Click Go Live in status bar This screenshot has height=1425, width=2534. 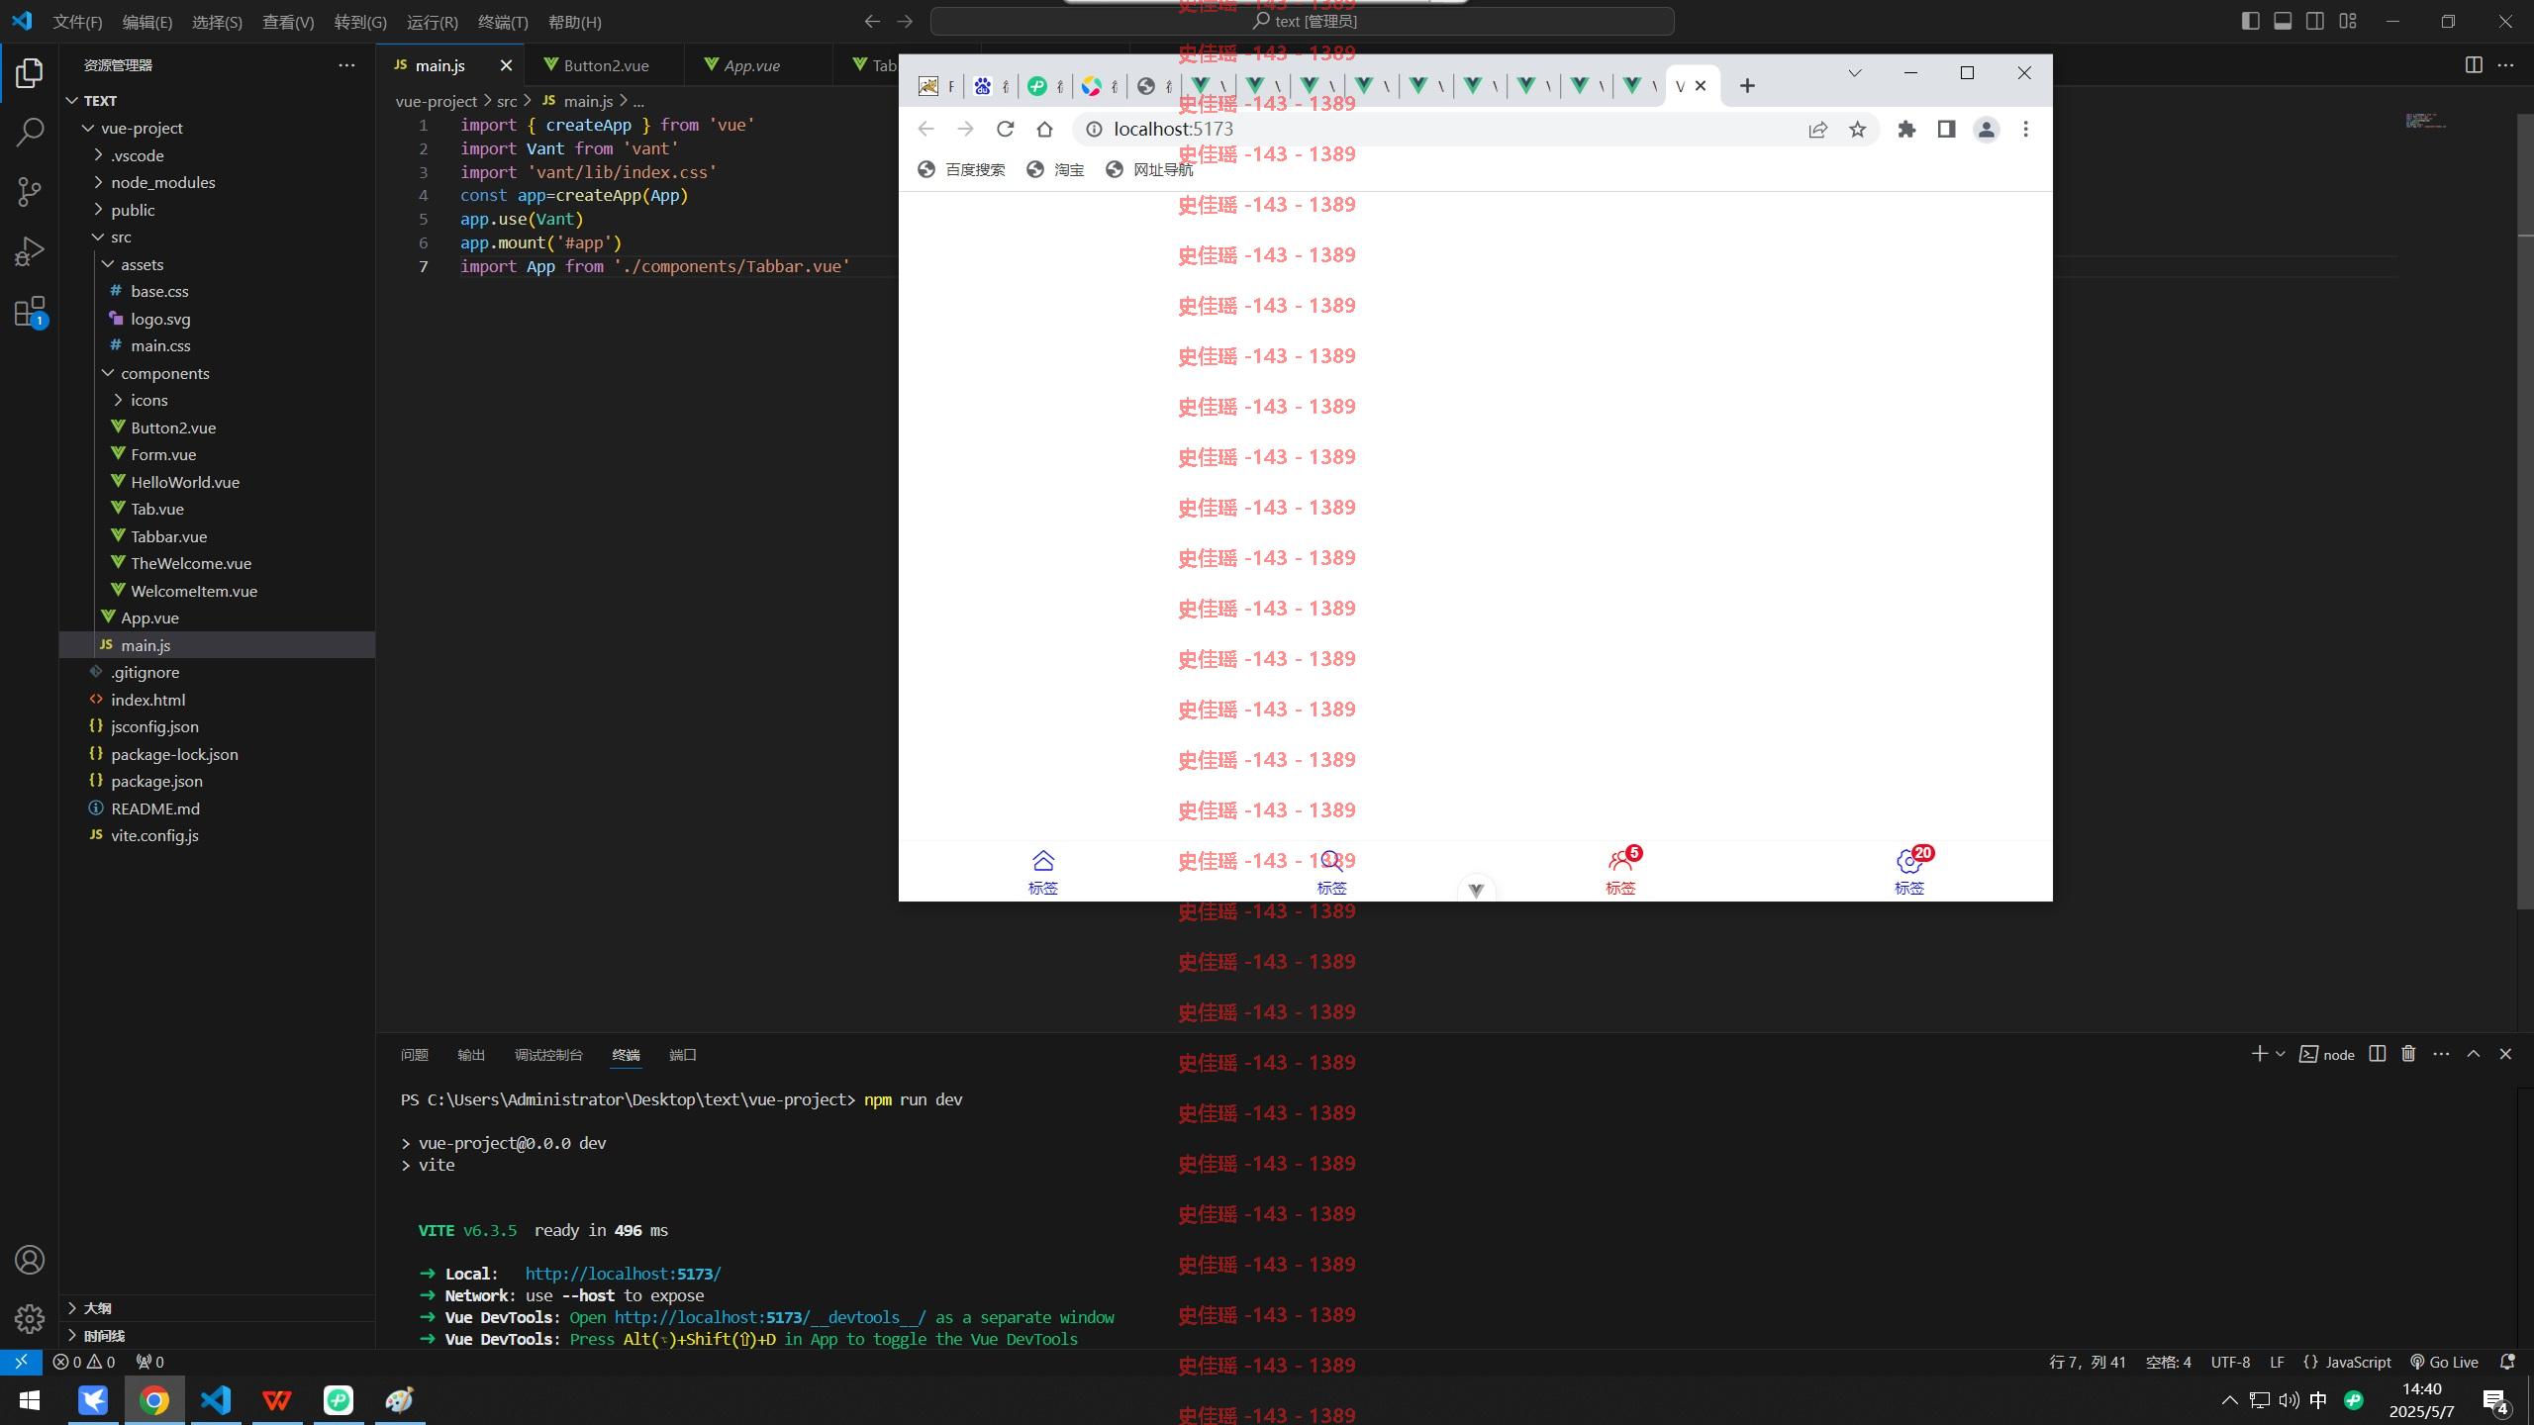coord(2444,1362)
